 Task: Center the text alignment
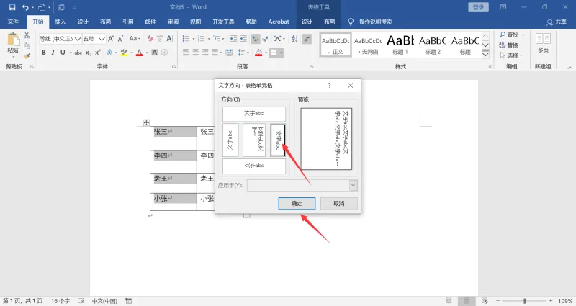click(195, 53)
